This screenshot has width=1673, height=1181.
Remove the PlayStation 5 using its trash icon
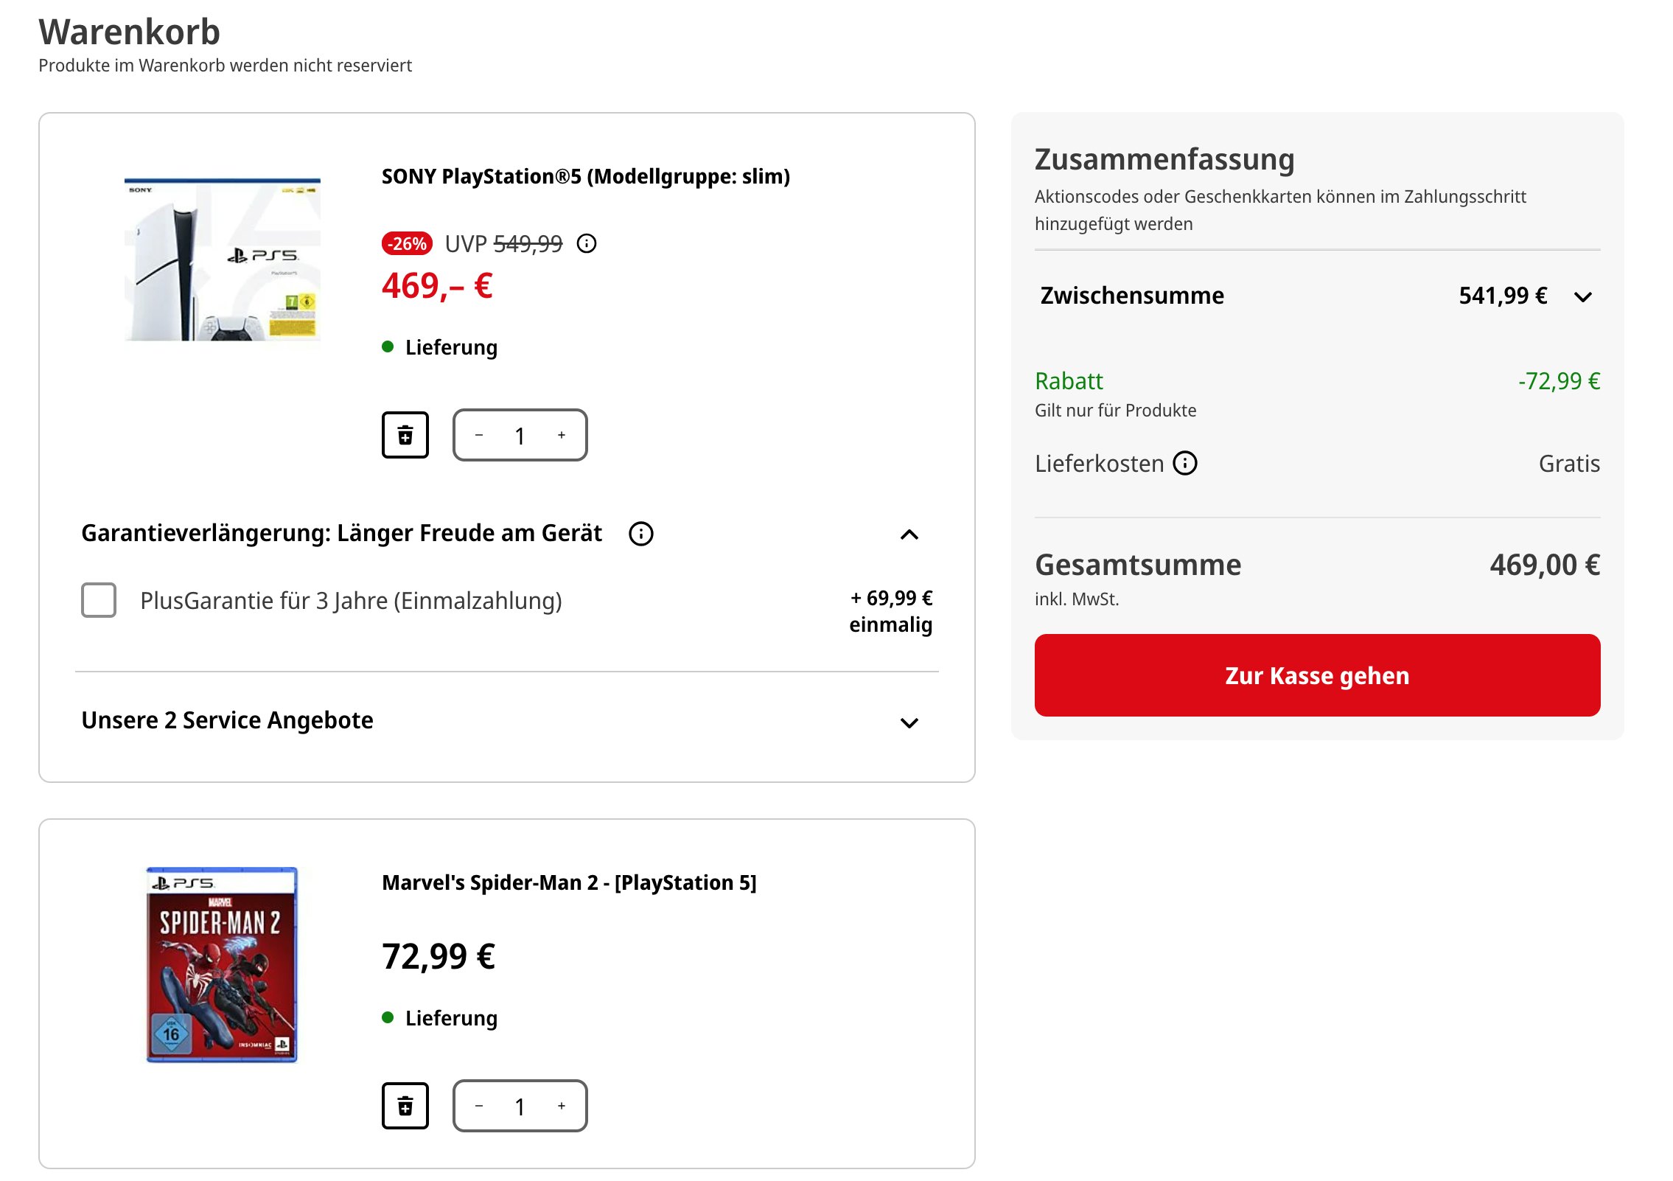tap(406, 435)
